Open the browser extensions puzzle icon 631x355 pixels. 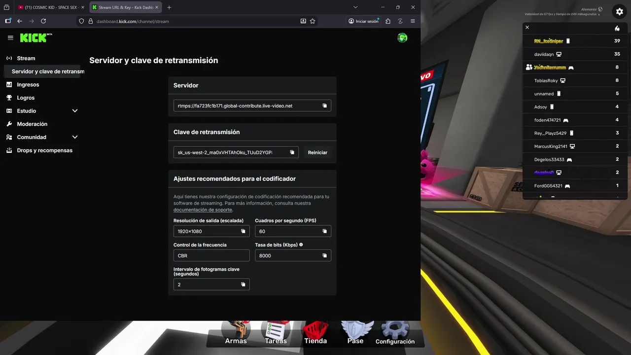388,21
